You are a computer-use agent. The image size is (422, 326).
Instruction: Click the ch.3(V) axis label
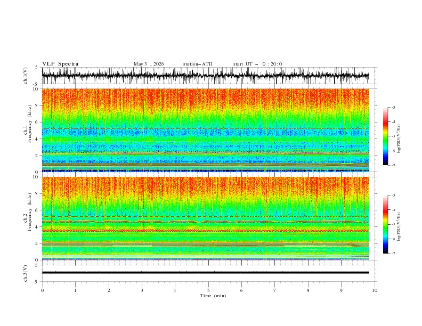(26, 273)
